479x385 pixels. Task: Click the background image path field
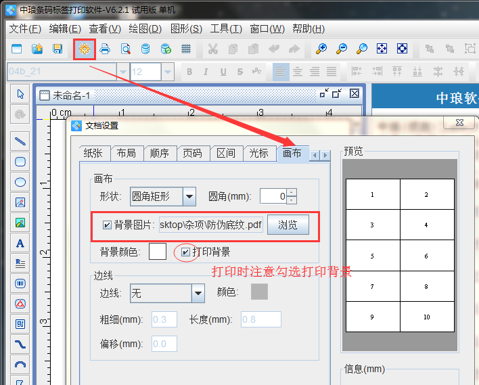click(210, 225)
